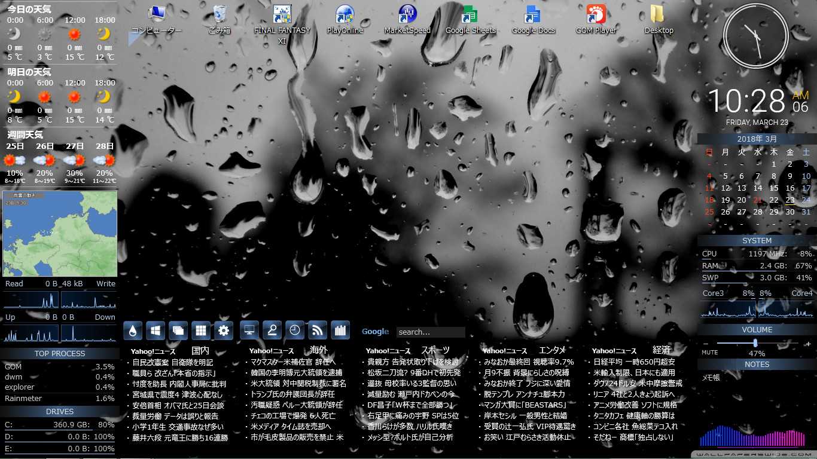Click the CPU usage row in SYSTEM
This screenshot has width=817, height=459.
(x=757, y=253)
